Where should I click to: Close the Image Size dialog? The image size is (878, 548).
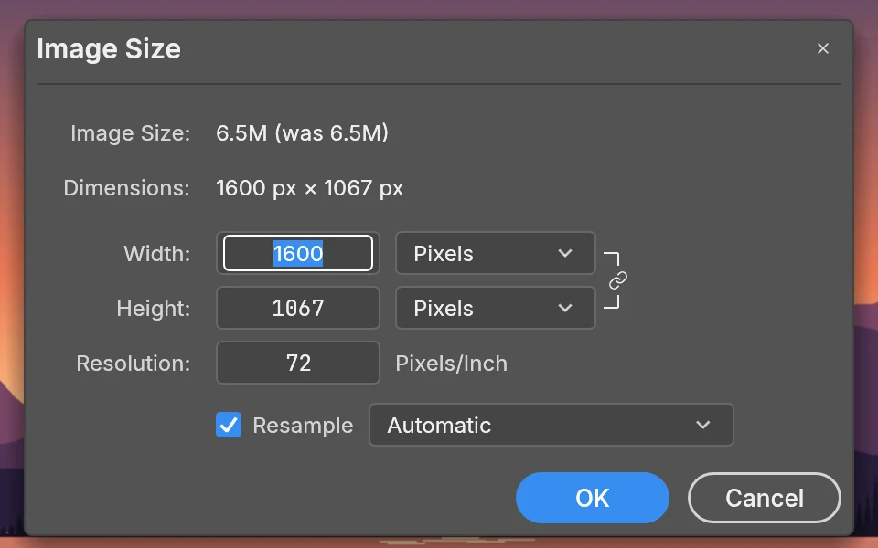[x=822, y=48]
